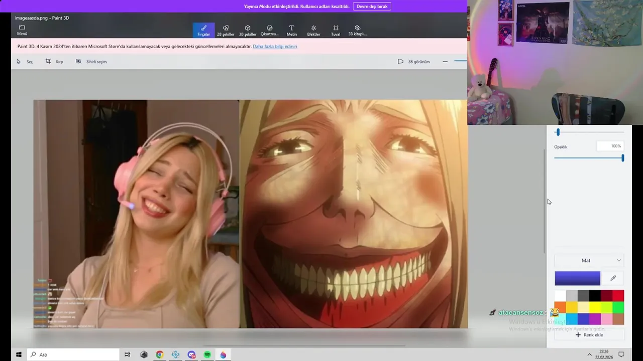The height and width of the screenshot is (361, 643).
Task: Open Google Chrome from the taskbar
Action: point(159,354)
